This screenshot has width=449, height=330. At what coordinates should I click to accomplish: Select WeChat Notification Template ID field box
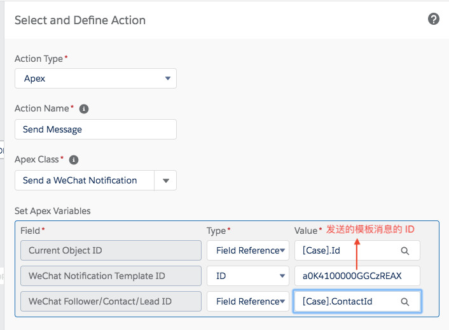click(111, 276)
